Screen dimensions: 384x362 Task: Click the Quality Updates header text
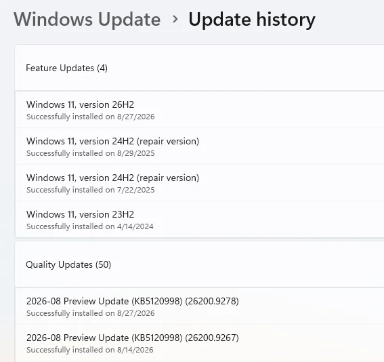(68, 264)
